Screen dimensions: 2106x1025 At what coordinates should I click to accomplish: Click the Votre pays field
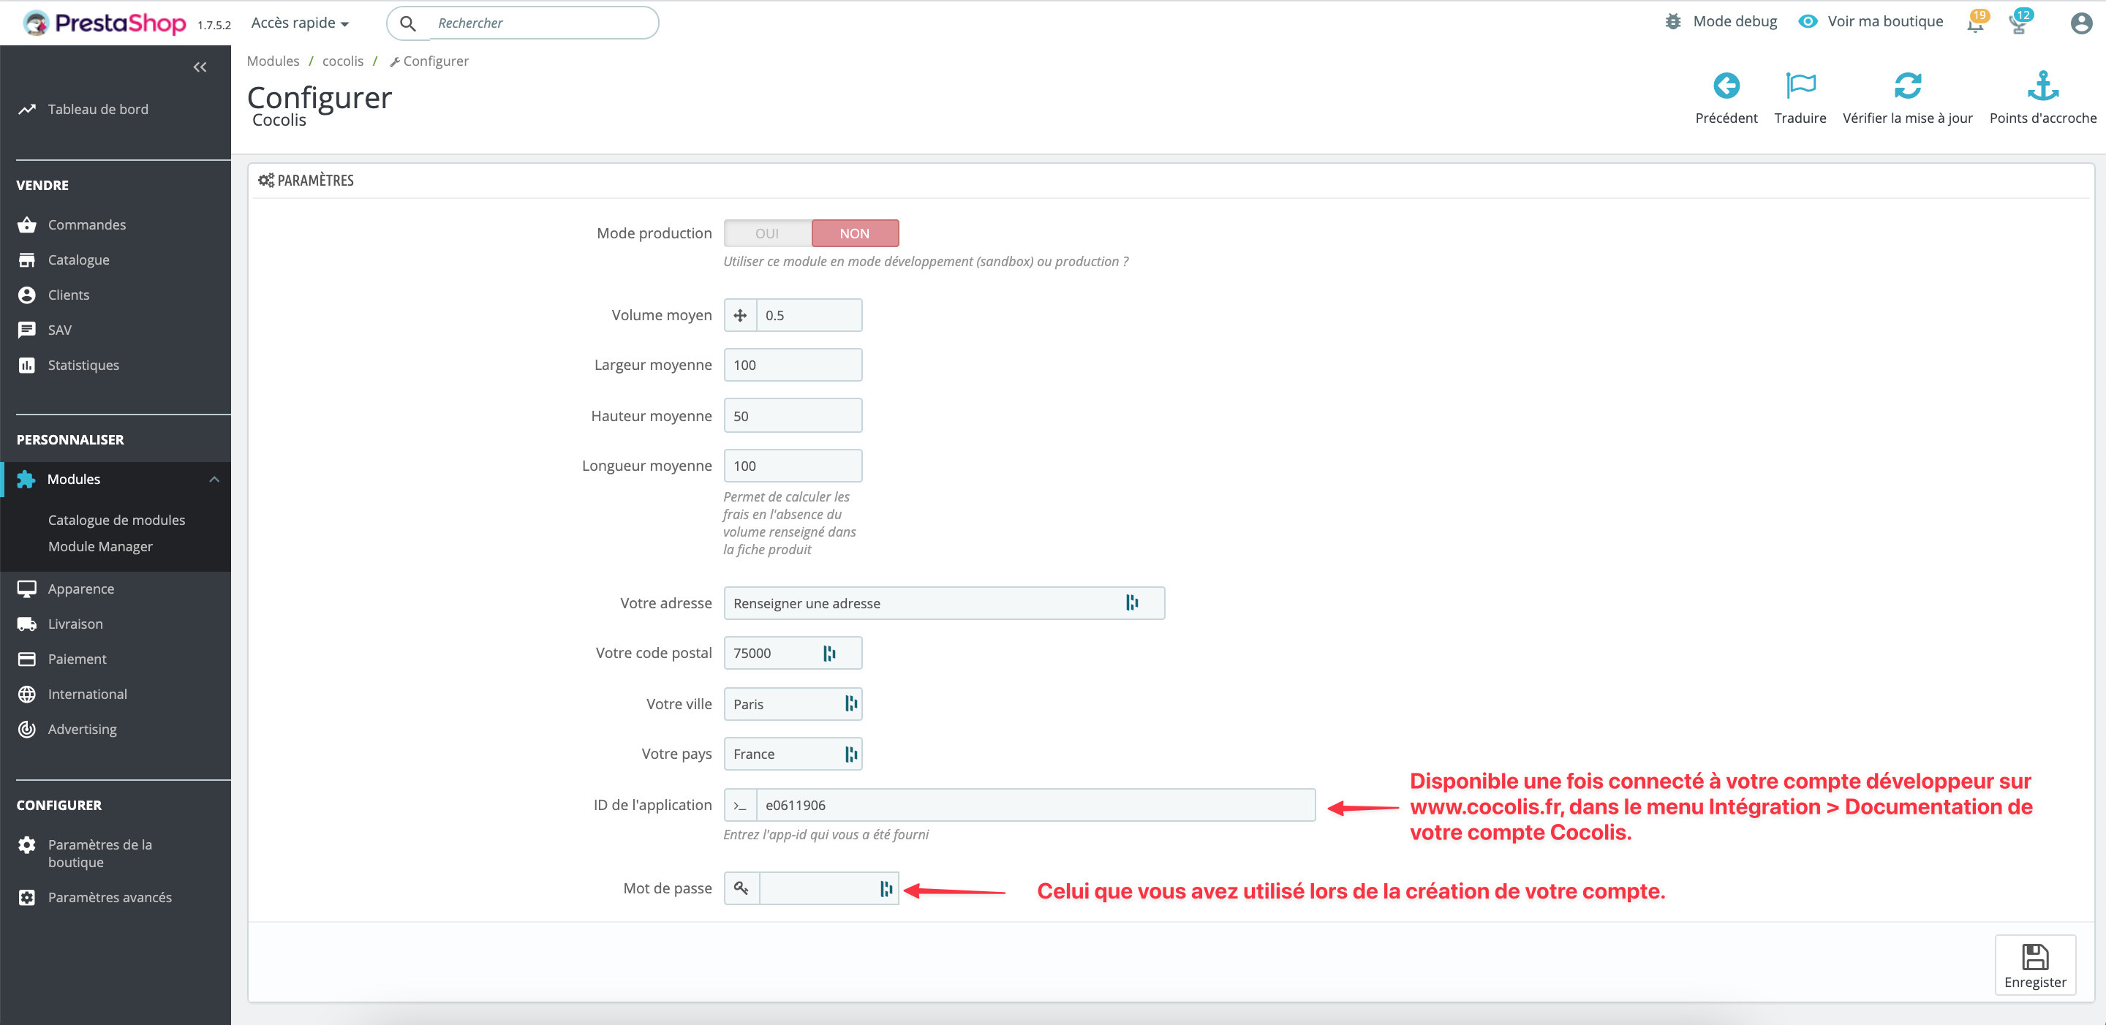792,754
